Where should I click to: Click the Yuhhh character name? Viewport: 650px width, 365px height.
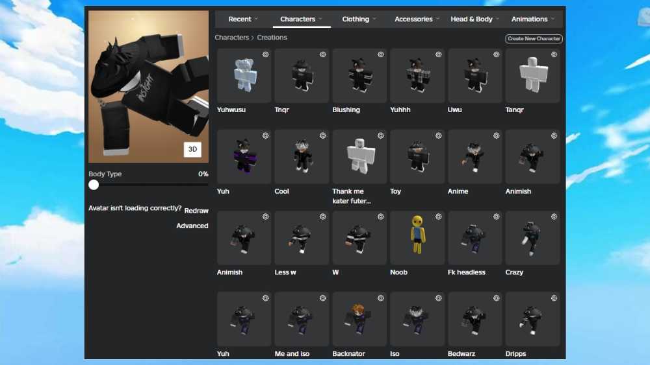coord(400,110)
